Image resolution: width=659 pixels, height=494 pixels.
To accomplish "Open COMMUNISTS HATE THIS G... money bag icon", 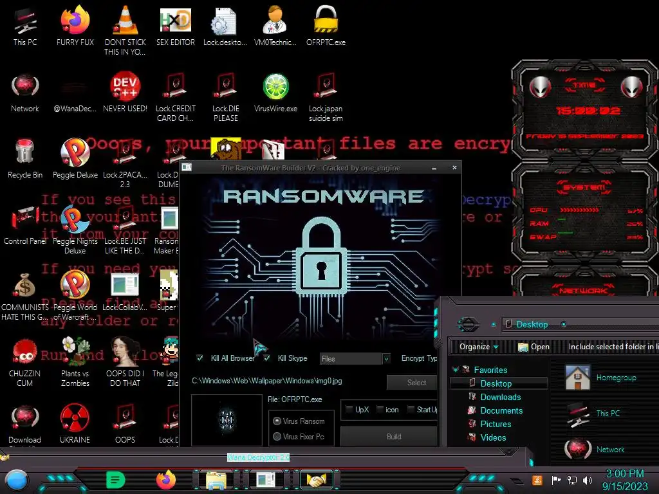I will [25, 296].
